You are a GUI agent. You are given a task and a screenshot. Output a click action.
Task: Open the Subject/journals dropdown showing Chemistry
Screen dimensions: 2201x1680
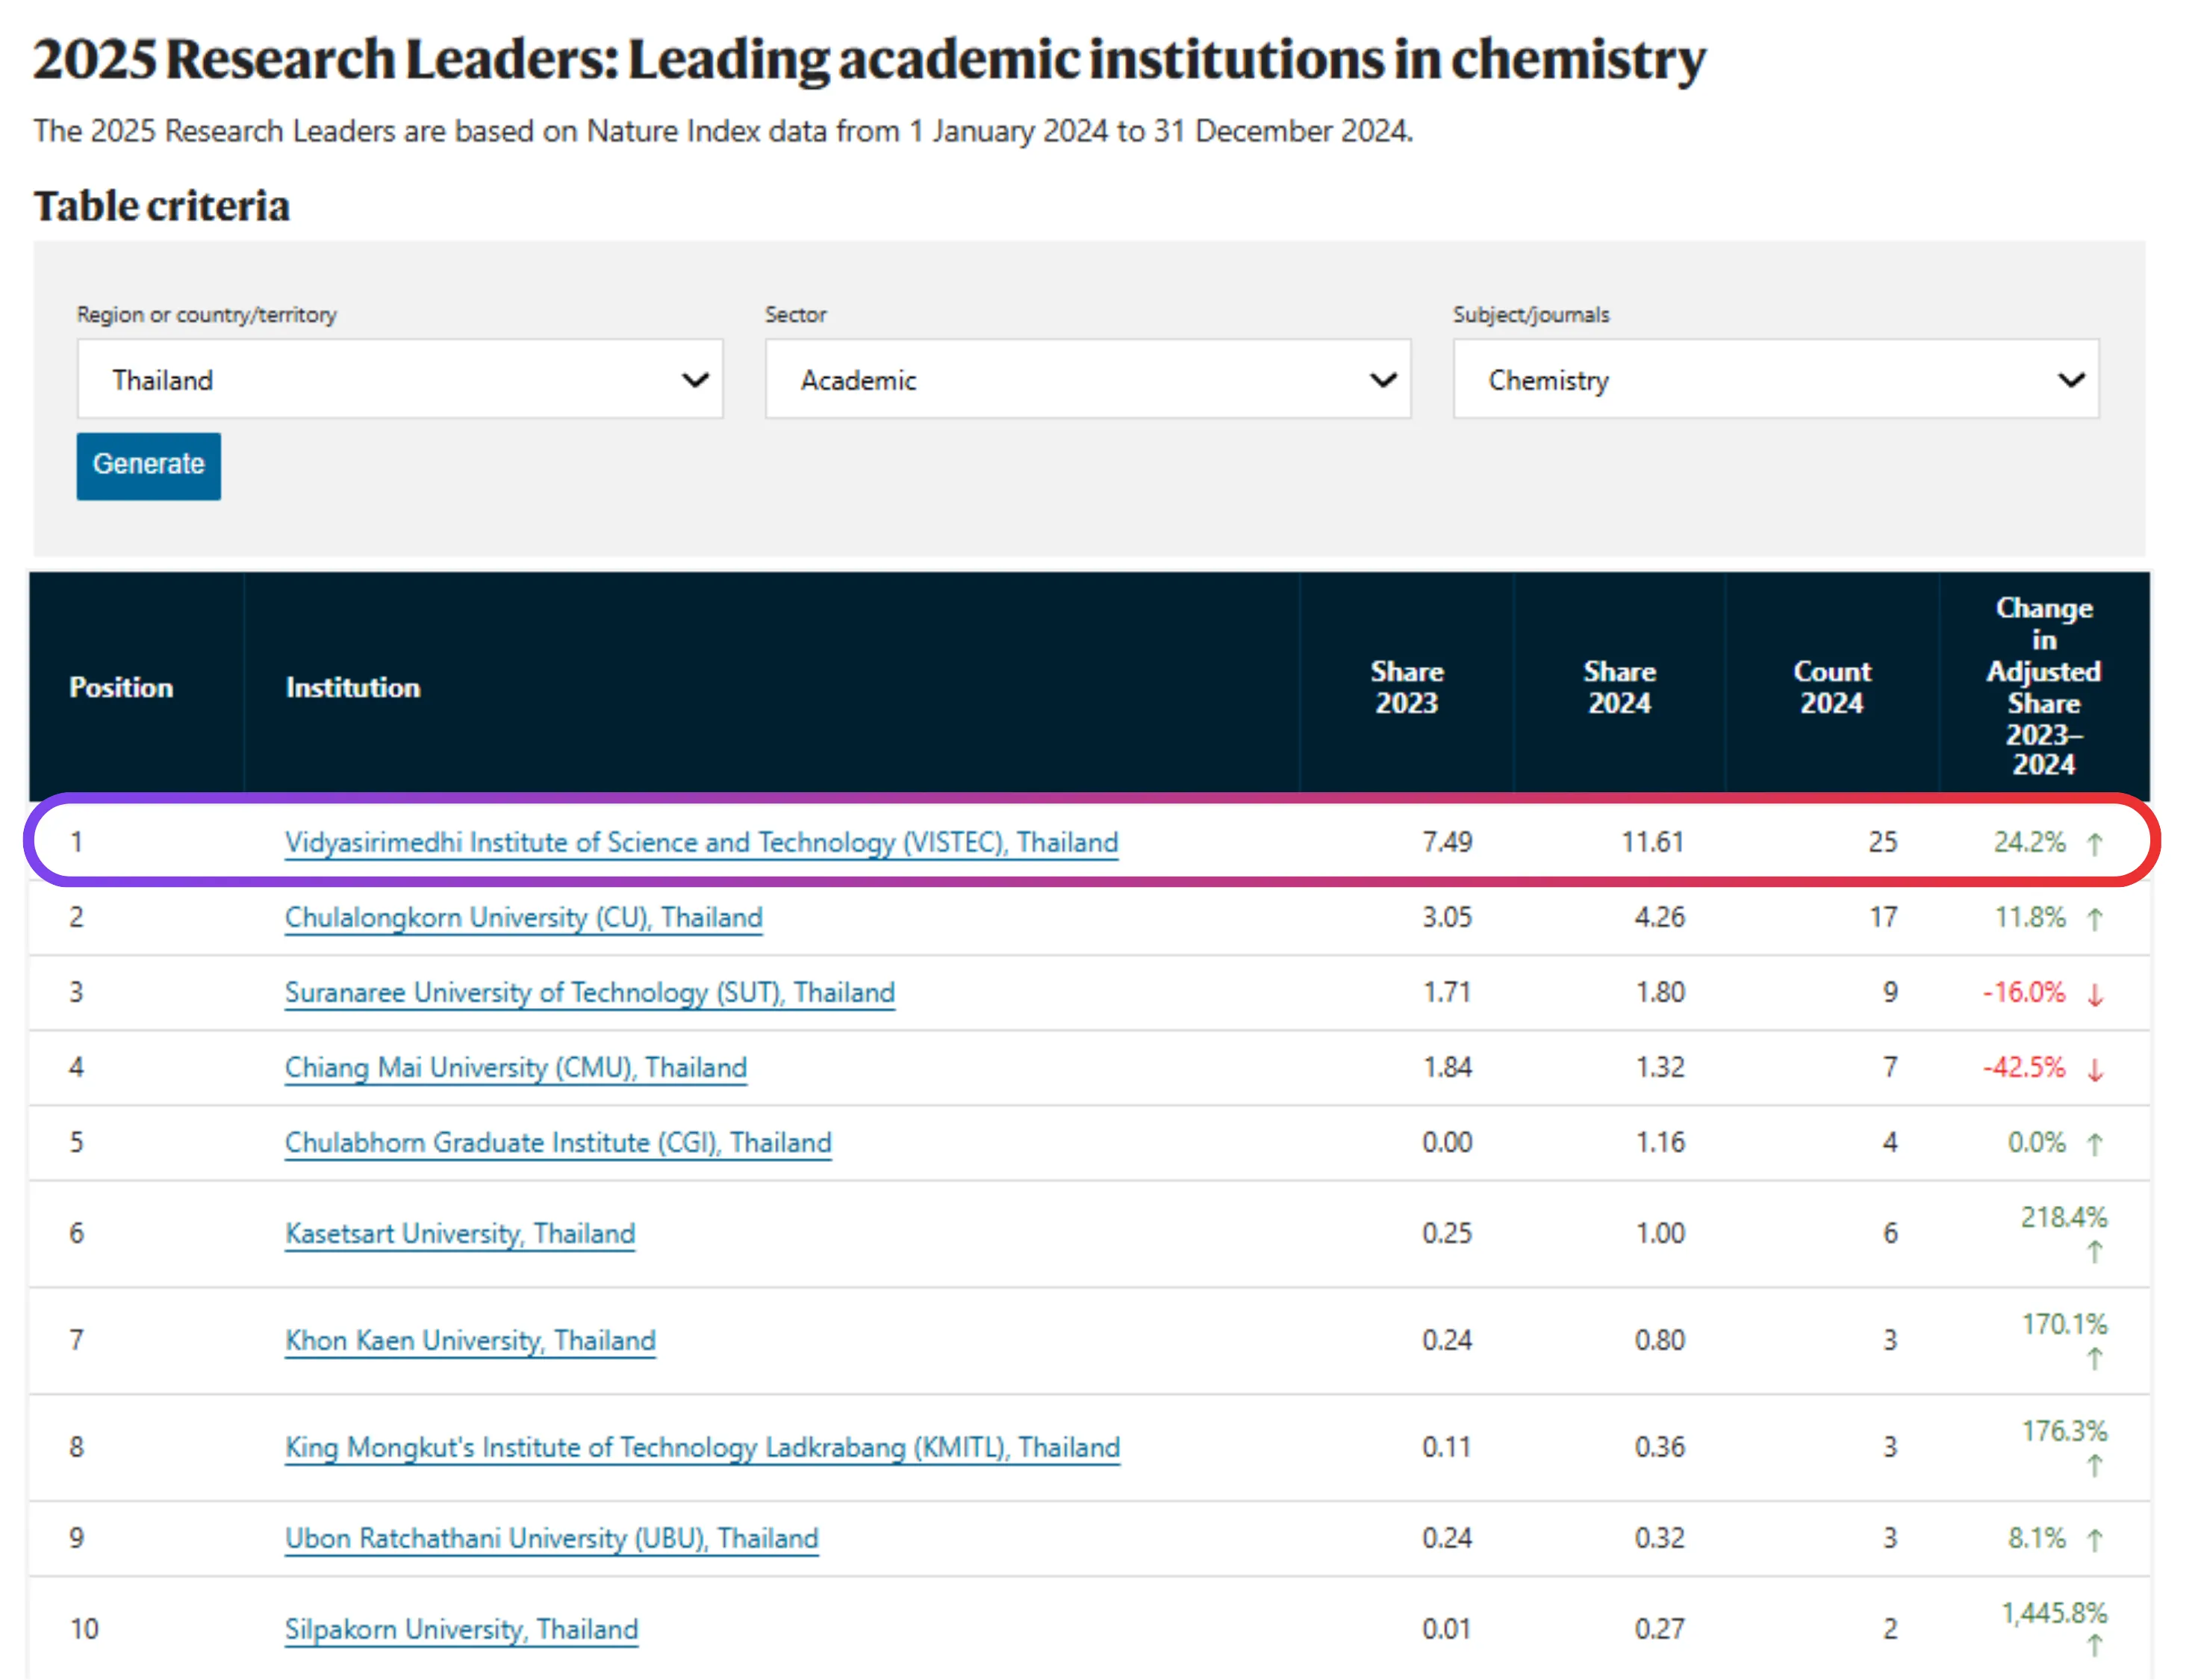tap(1775, 379)
